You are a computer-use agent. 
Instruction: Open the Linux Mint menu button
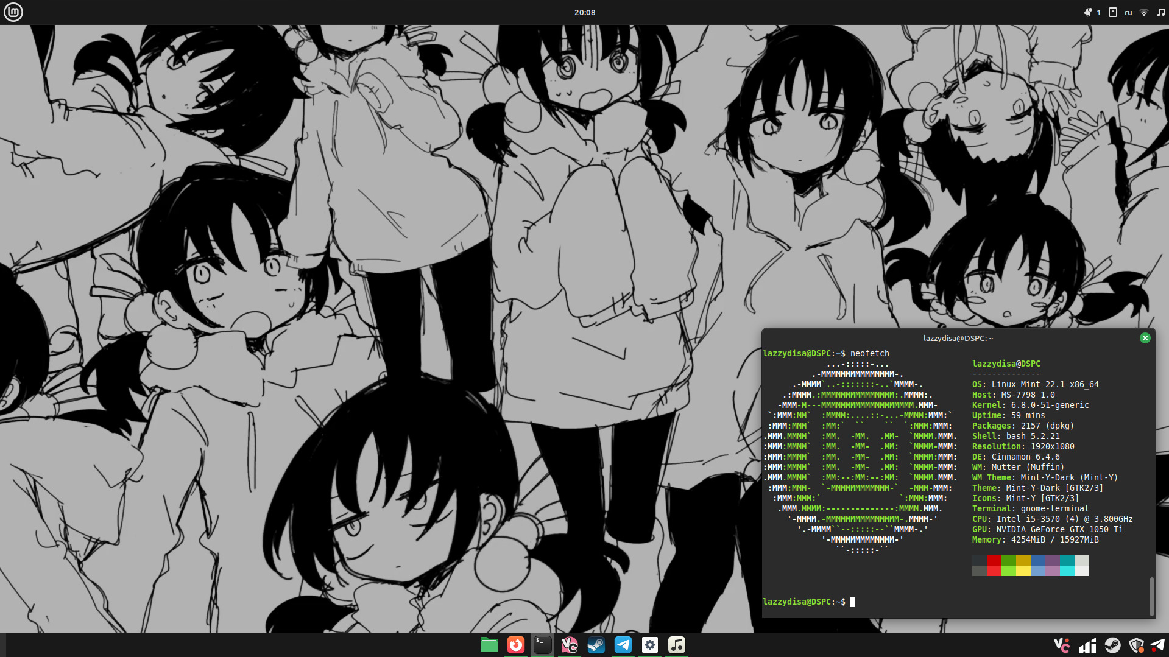click(13, 12)
